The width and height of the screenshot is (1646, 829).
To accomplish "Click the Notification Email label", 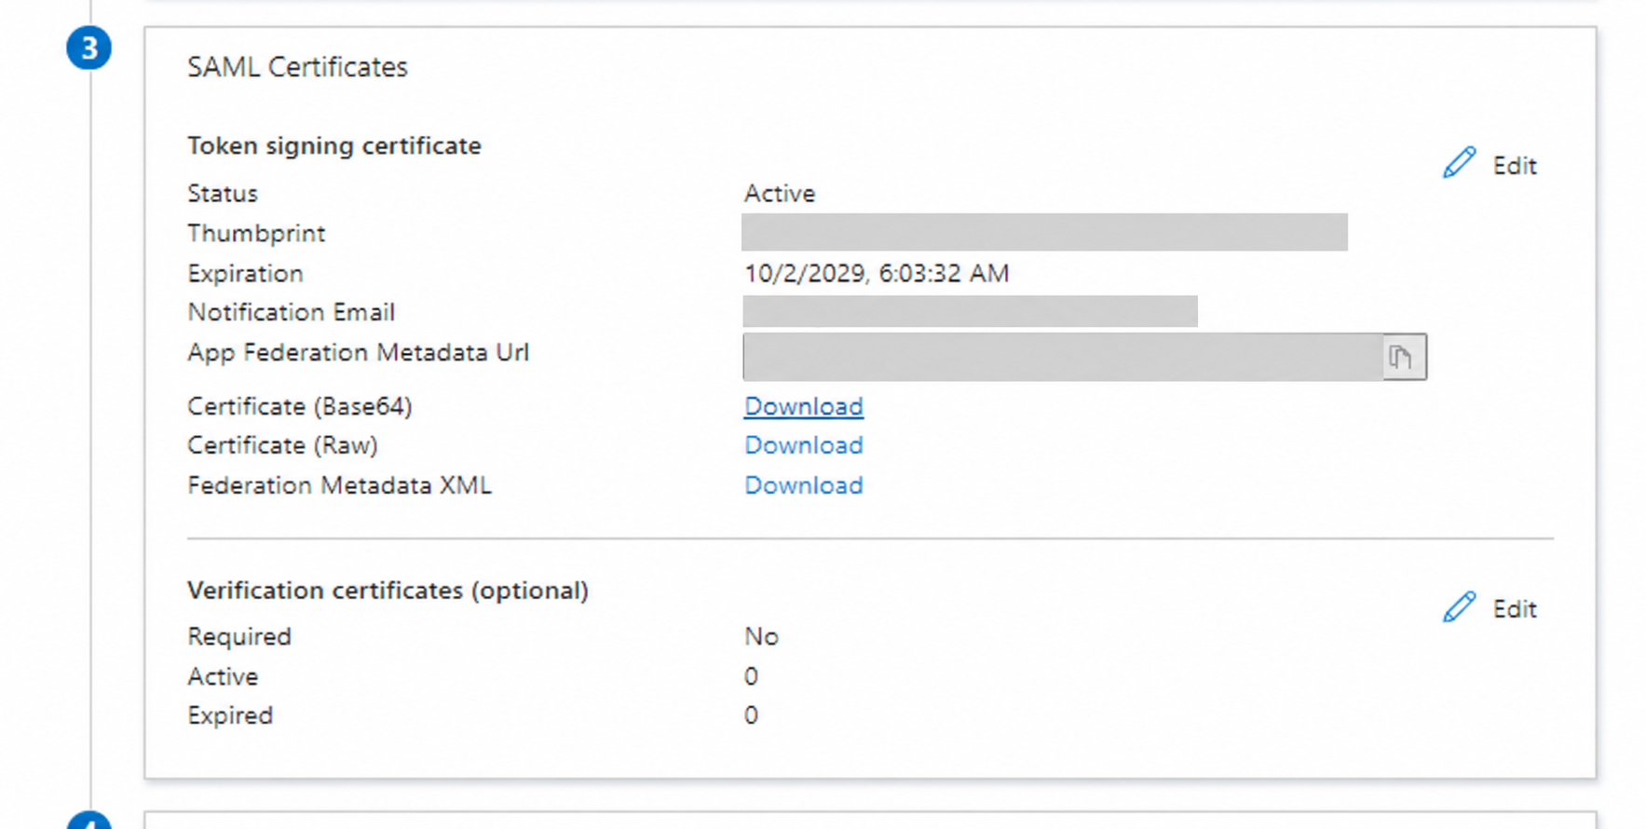I will [x=291, y=312].
